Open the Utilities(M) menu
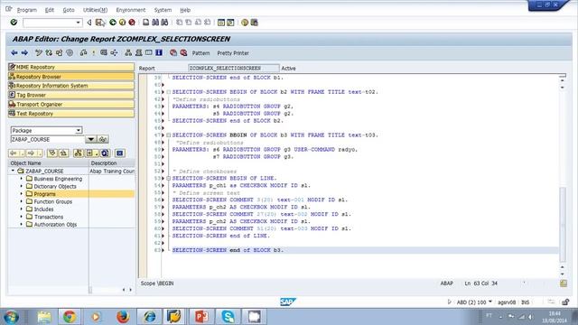The width and height of the screenshot is (578, 325). tap(95, 10)
